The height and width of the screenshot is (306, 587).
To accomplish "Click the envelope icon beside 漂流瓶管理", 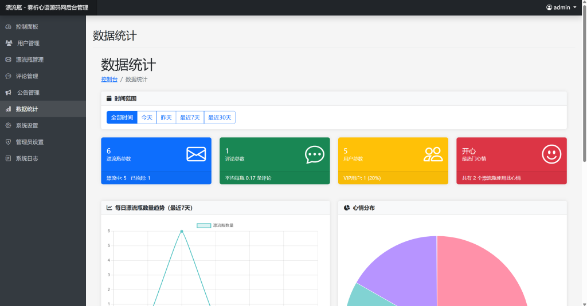I will tap(8, 59).
